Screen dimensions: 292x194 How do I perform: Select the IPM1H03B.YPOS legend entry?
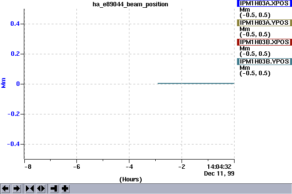tap(263, 62)
